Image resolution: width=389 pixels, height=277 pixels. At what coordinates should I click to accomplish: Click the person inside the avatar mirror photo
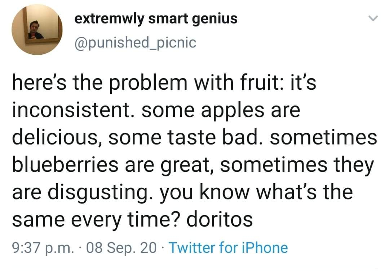(x=35, y=30)
